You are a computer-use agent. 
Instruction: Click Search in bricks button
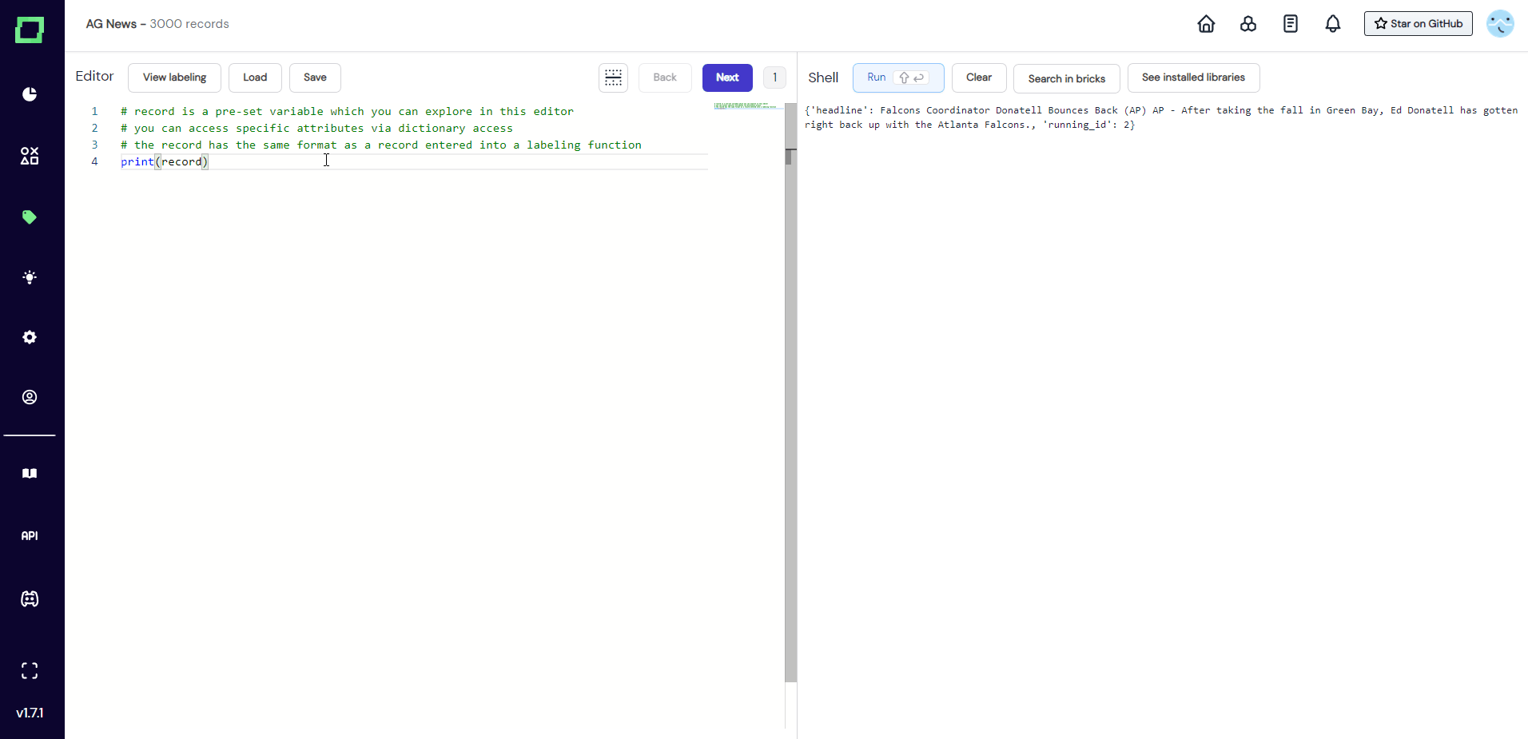[1067, 78]
